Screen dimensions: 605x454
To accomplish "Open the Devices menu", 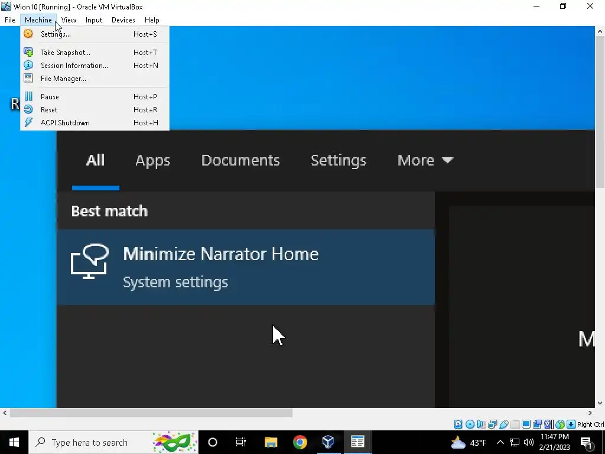I will coord(123,20).
